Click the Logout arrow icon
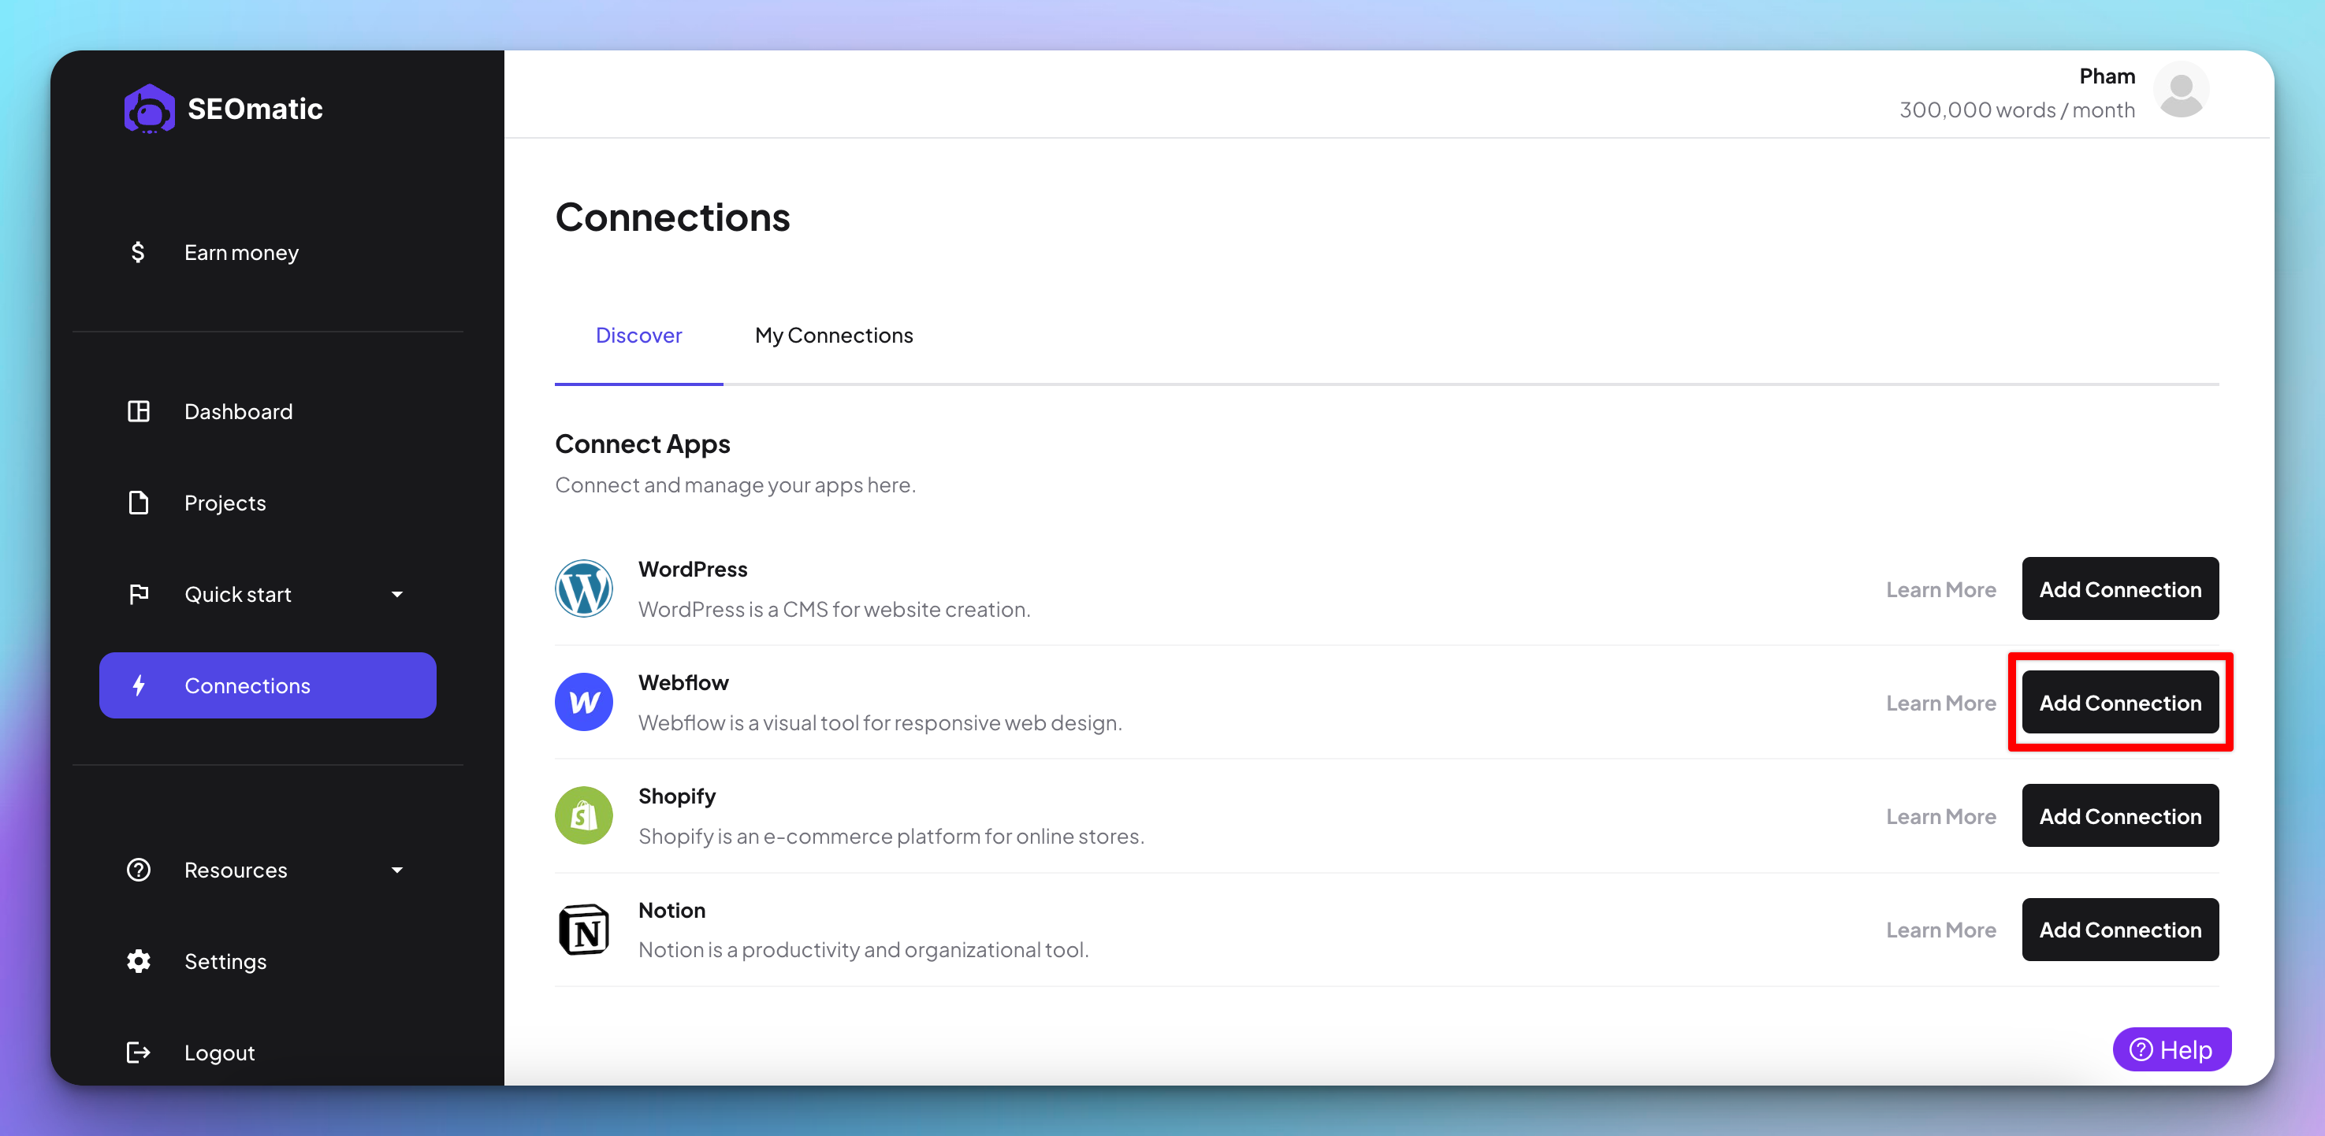Screen dimensions: 2325x1136 click(138, 1052)
